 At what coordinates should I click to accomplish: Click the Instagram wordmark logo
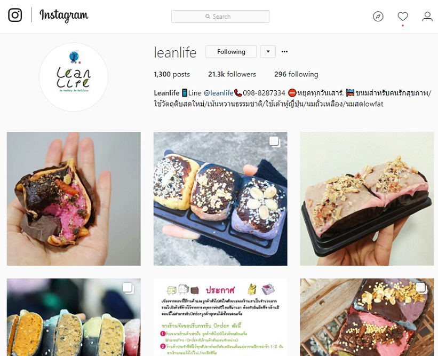[x=64, y=15]
